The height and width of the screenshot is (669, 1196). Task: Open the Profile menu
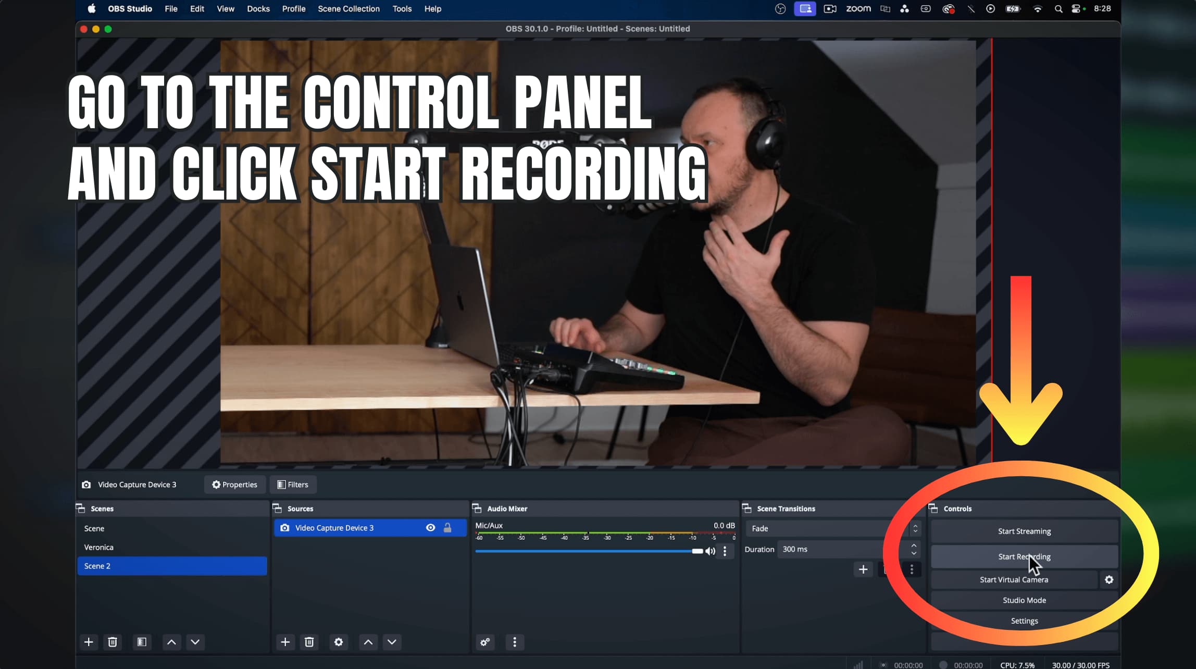coord(294,9)
